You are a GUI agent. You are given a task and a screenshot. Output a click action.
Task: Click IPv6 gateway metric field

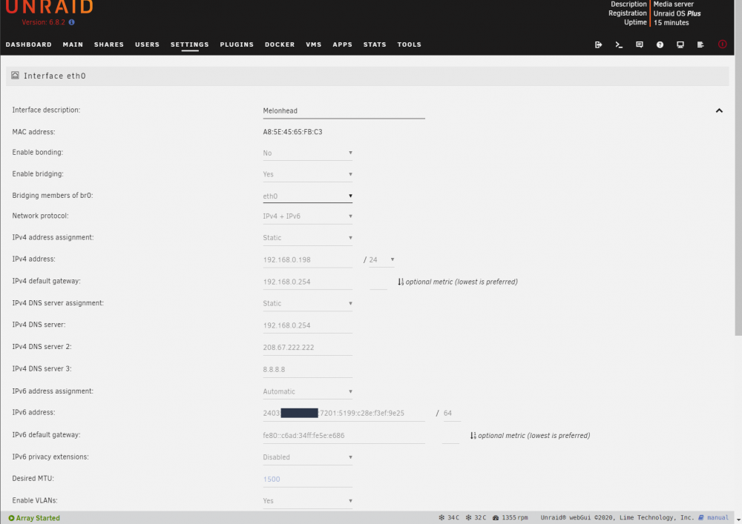[x=450, y=436]
